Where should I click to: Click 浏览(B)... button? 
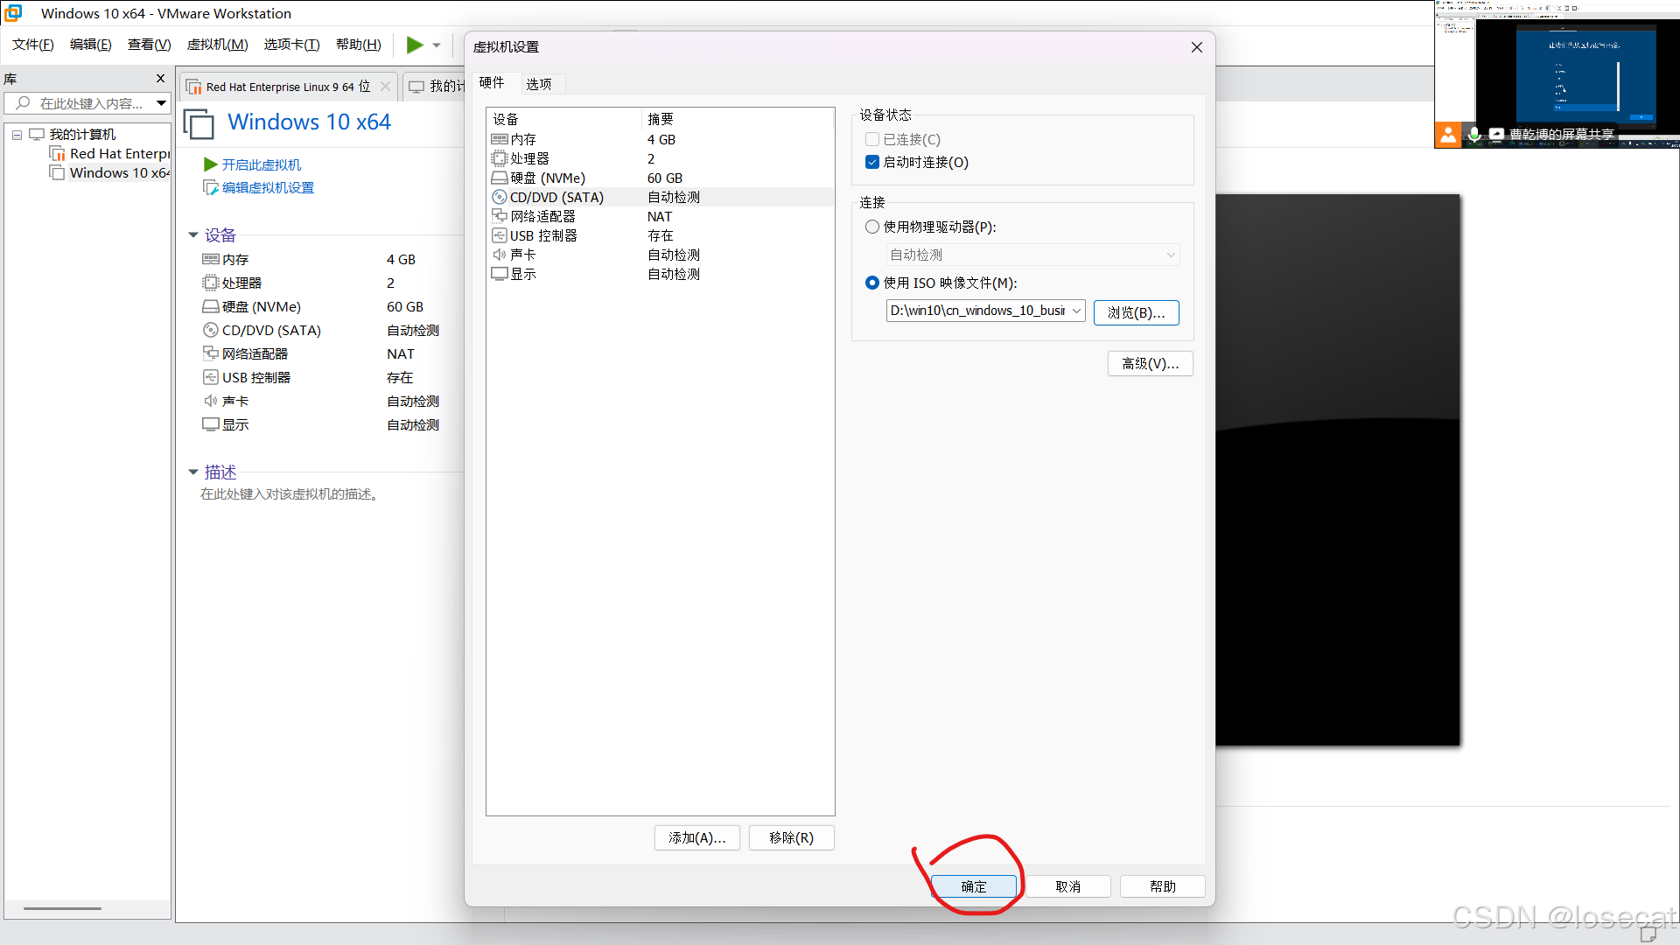[1137, 312]
